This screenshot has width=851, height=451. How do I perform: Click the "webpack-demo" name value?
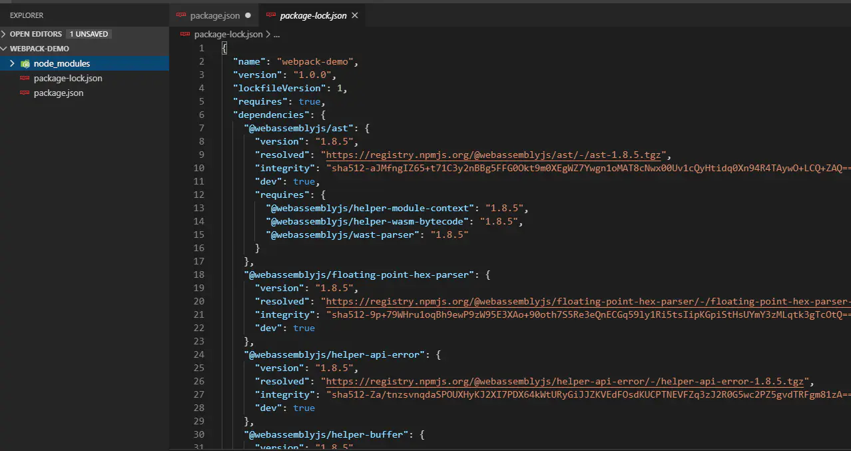315,61
